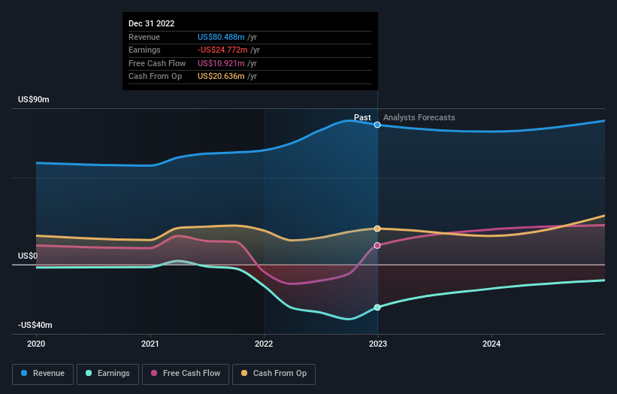Toggle the Cash From Op legend button

[274, 374]
